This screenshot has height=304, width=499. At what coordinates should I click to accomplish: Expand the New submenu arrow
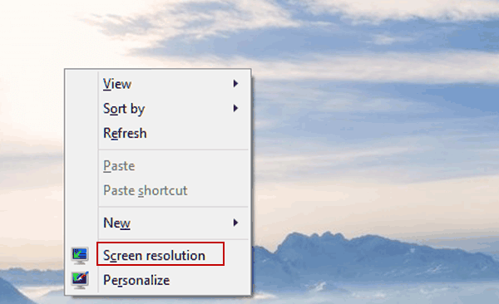click(x=235, y=223)
